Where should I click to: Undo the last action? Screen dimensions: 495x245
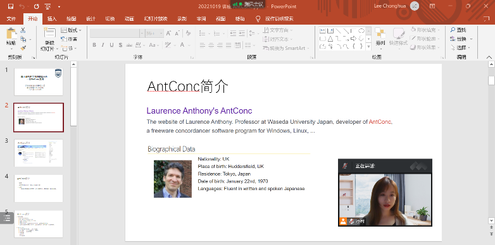tap(22, 6)
